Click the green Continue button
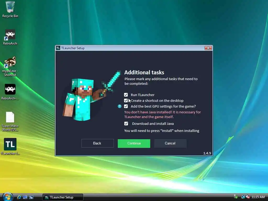This screenshot has width=268, height=201. pos(134,143)
